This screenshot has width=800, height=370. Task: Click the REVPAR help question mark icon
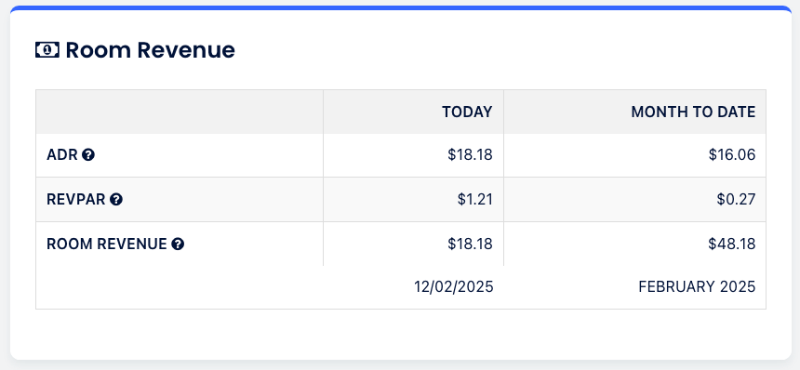pos(116,199)
